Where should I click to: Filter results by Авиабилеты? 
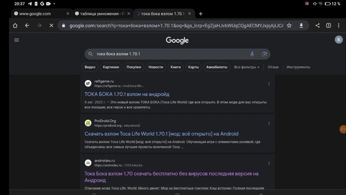217,67
